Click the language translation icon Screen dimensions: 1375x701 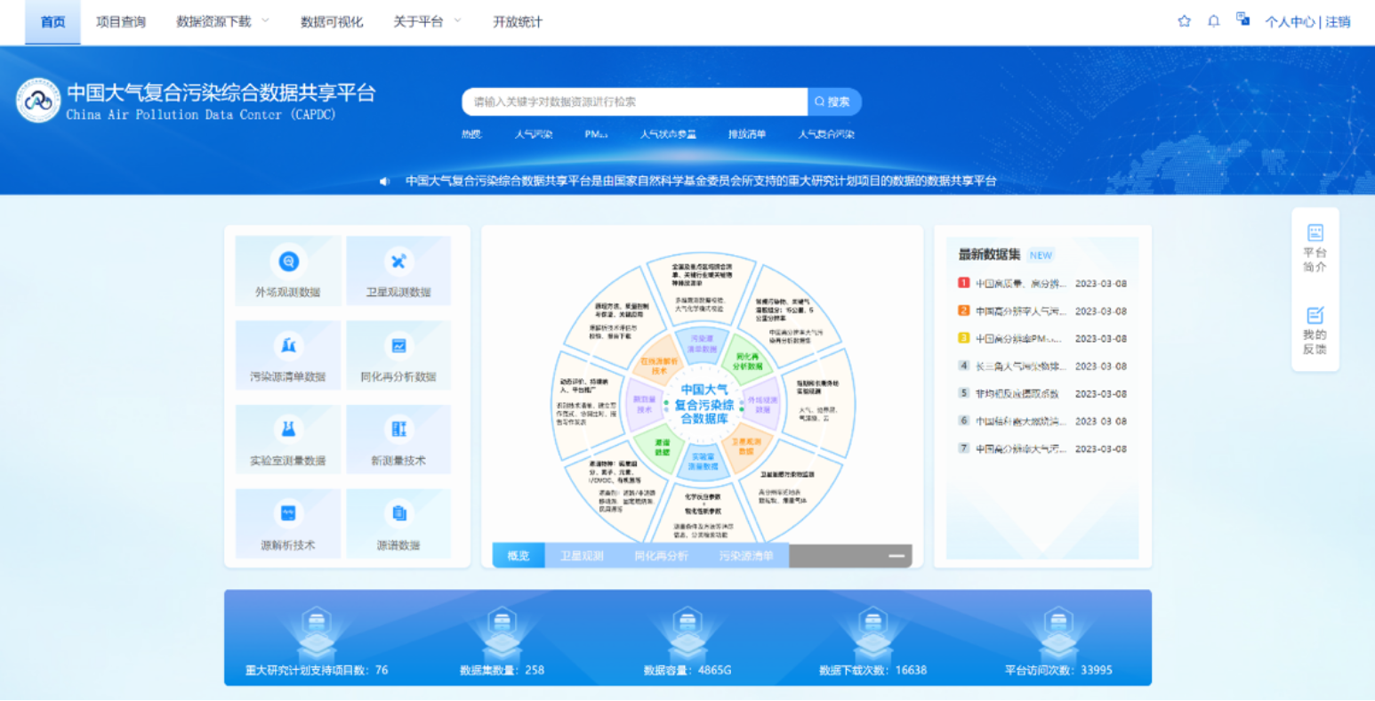click(x=1242, y=19)
